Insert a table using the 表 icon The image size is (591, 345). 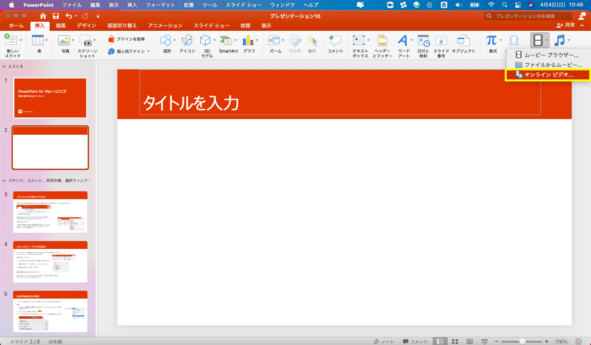coord(38,40)
